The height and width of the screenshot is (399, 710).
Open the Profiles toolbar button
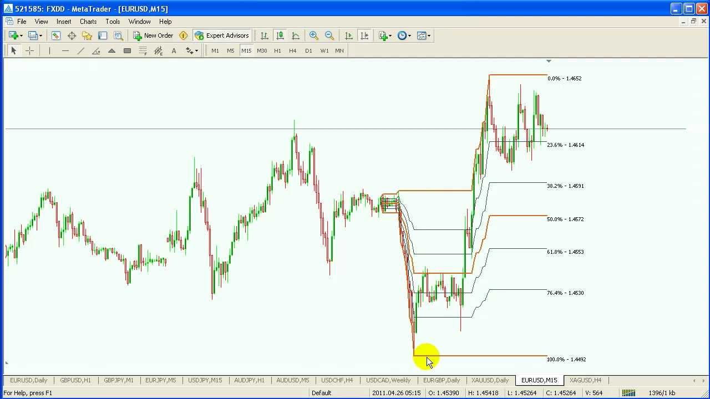coord(32,35)
